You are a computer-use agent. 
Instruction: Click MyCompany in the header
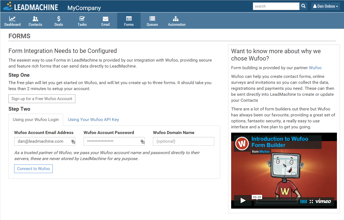(84, 8)
